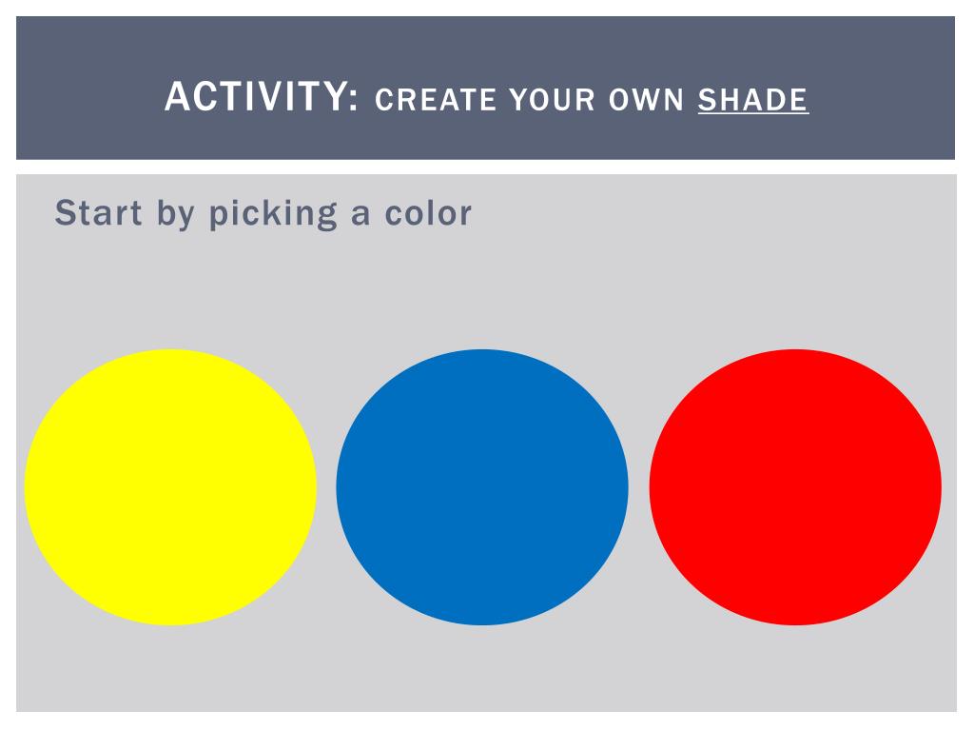Click the gray area below the blue circle
This screenshot has height=731, width=974.
[482, 668]
